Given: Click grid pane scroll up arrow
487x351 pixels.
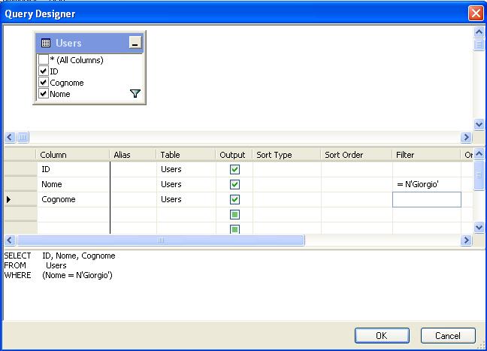Looking at the screenshot, I should coord(479,153).
